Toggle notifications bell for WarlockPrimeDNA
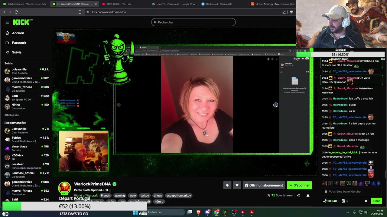Screen dimensions: 387x217 pyautogui.click(x=227, y=185)
